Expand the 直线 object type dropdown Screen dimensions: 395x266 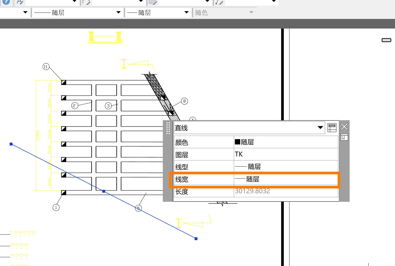[x=321, y=127]
